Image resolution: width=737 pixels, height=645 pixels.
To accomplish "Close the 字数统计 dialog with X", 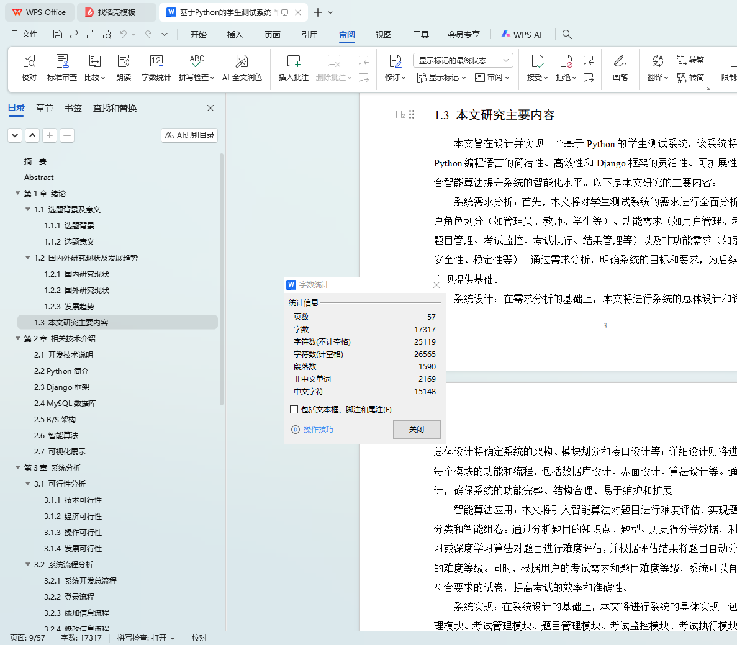I will click(x=436, y=285).
